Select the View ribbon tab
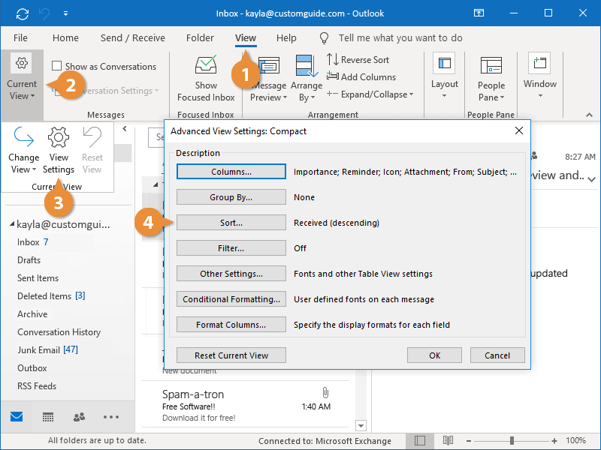The height and width of the screenshot is (450, 601). [246, 38]
